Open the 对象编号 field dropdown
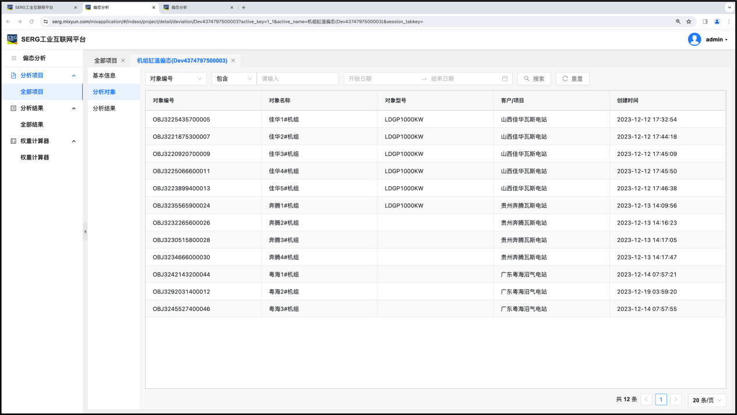 [175, 79]
